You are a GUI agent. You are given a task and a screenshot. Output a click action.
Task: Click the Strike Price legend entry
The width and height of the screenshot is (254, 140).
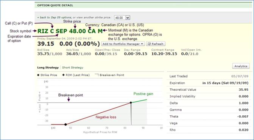point(47,75)
